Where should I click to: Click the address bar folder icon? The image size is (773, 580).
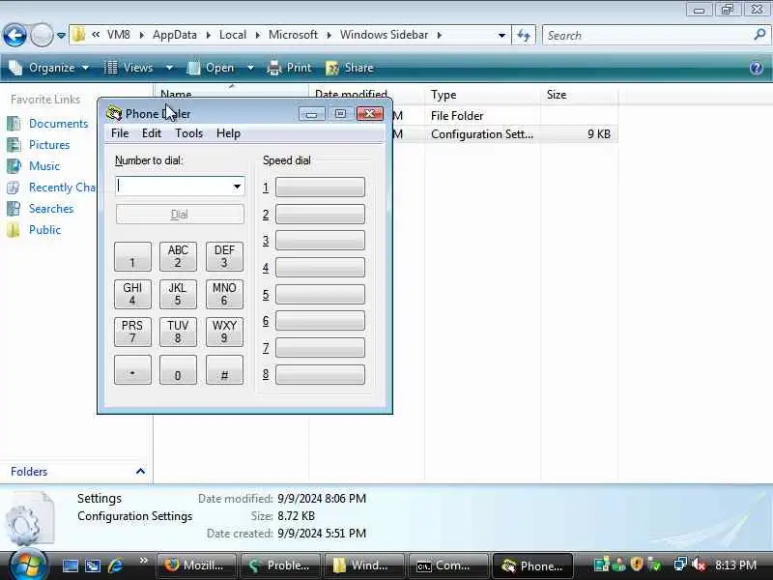[x=78, y=35]
